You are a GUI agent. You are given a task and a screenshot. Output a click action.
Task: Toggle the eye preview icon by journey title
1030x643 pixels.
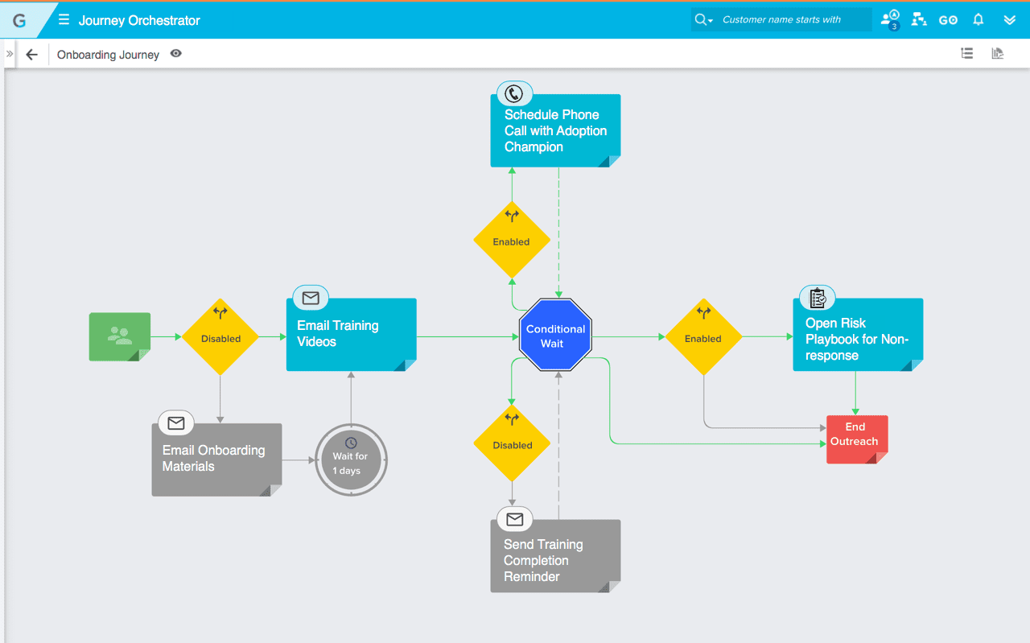175,54
